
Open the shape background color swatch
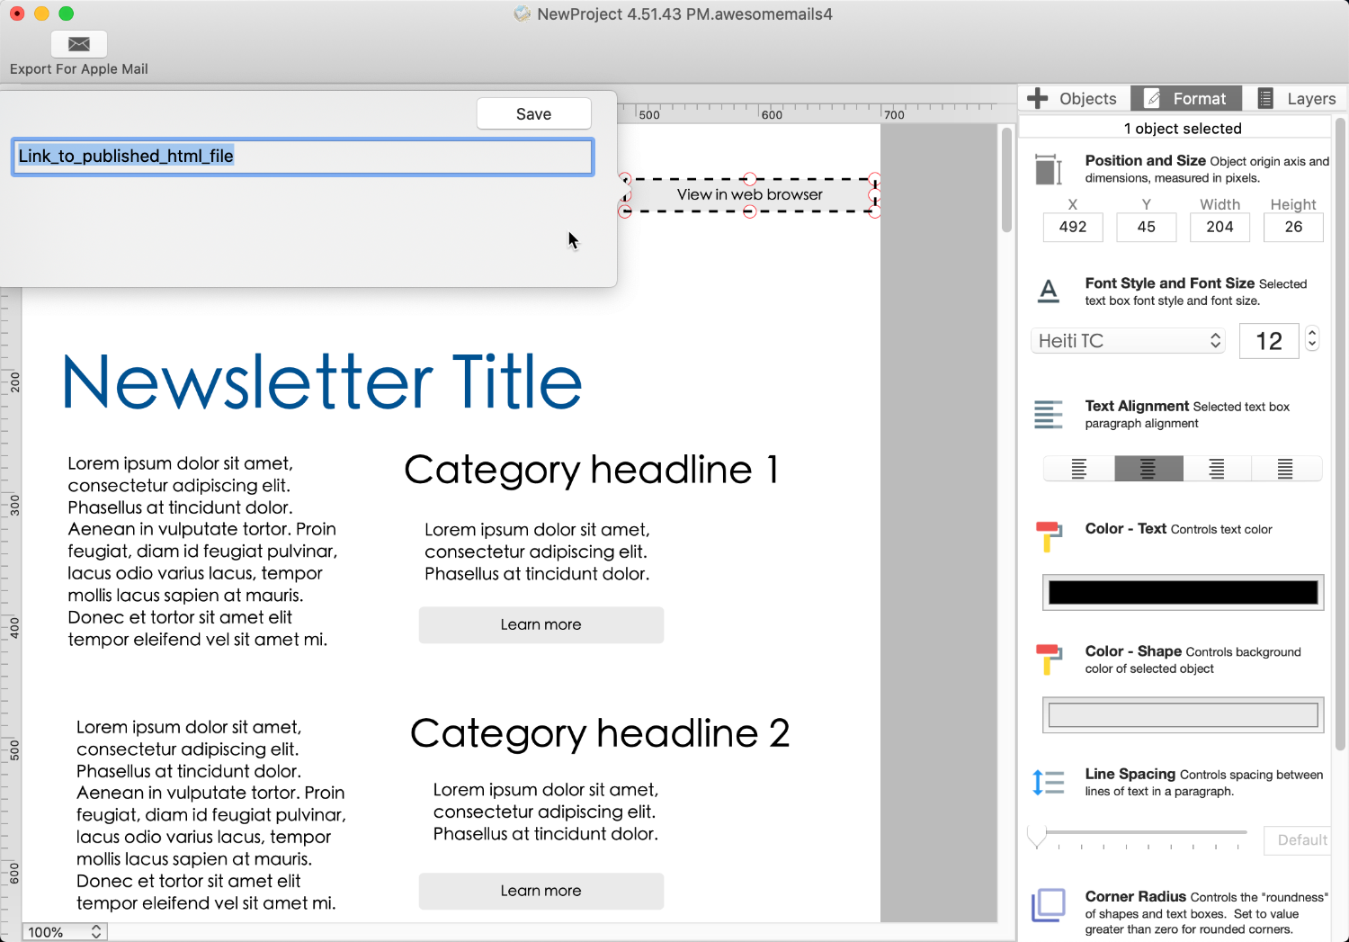pos(1183,714)
